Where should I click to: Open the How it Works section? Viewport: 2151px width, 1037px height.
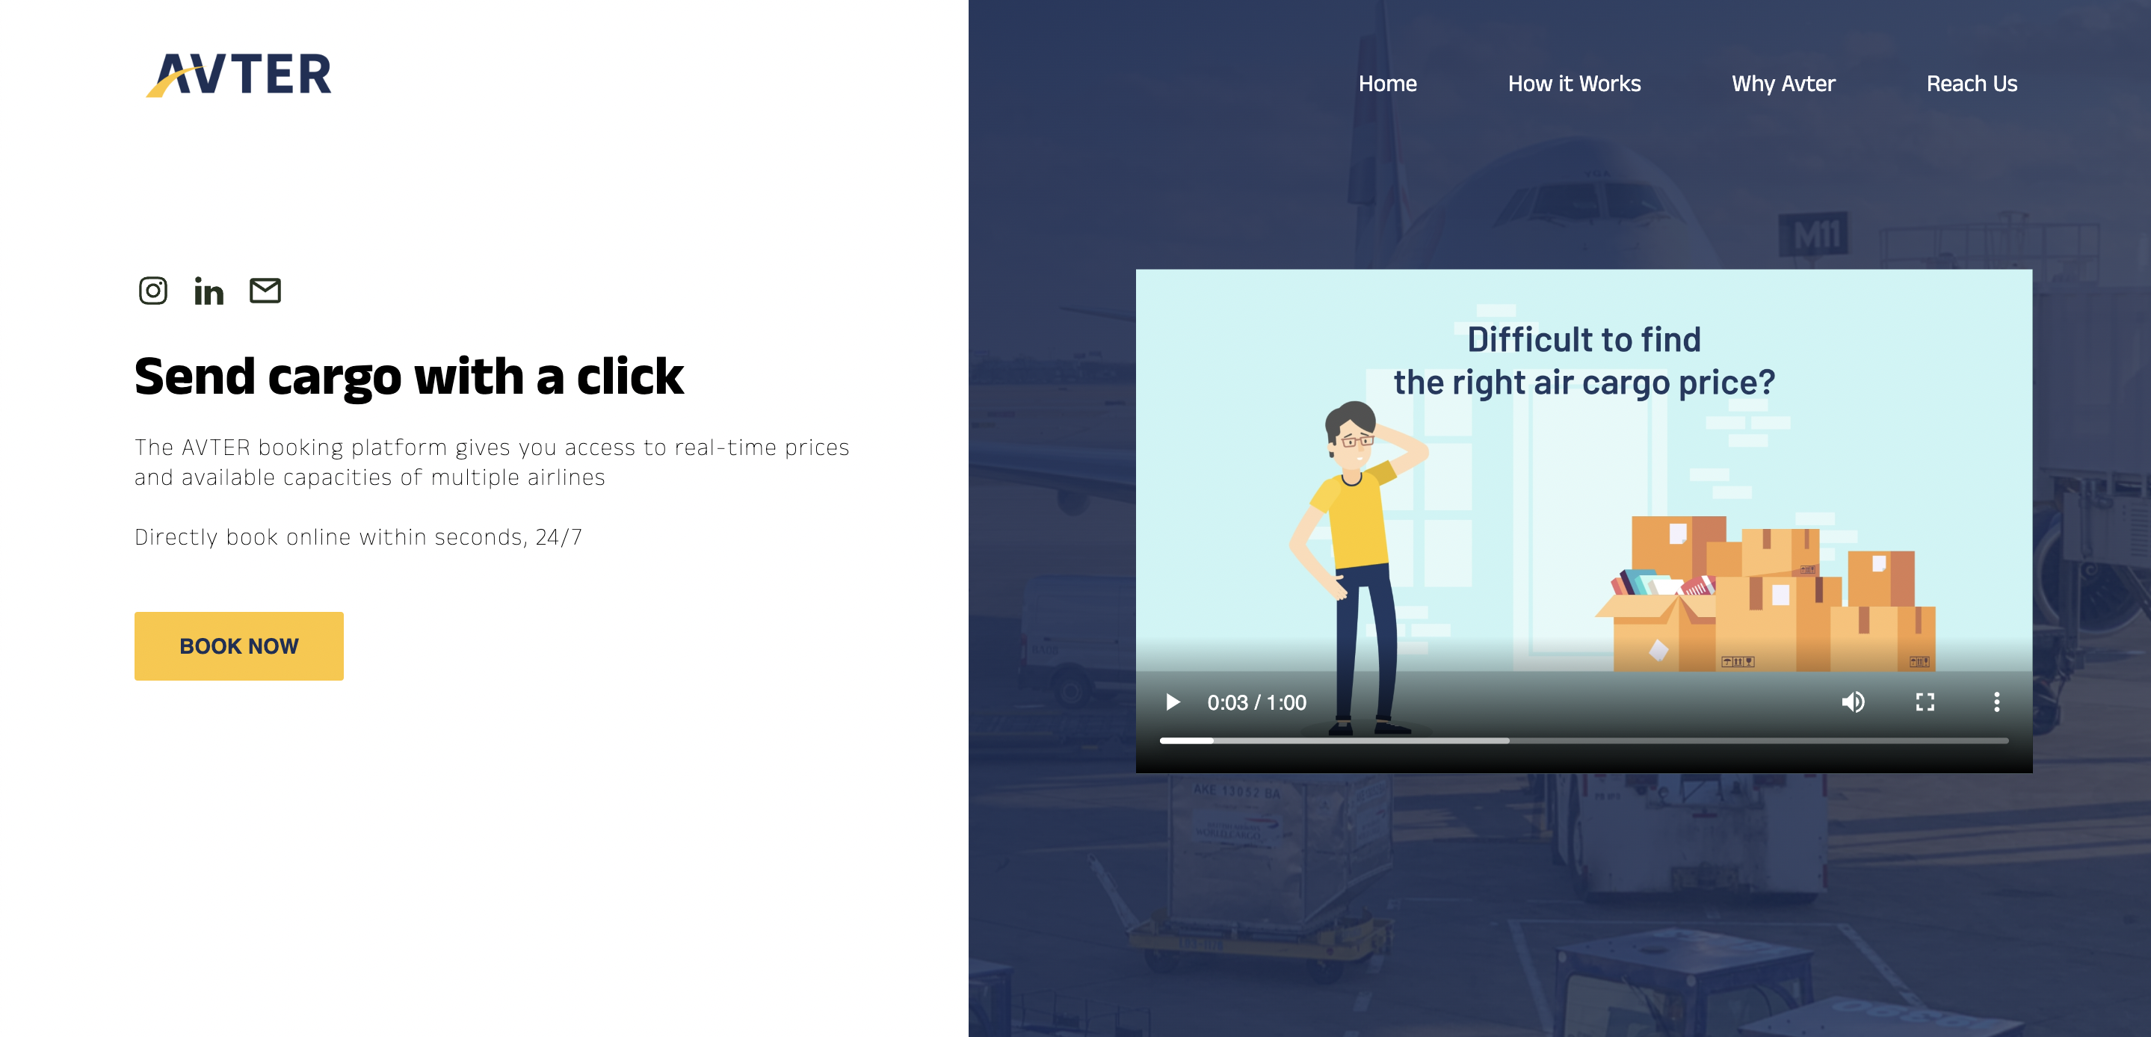pyautogui.click(x=1574, y=84)
